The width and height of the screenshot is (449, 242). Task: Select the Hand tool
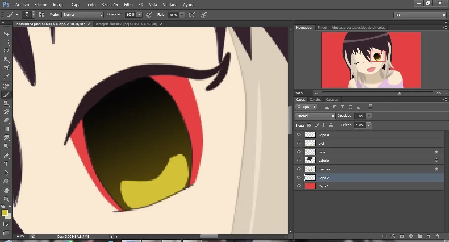point(6,191)
